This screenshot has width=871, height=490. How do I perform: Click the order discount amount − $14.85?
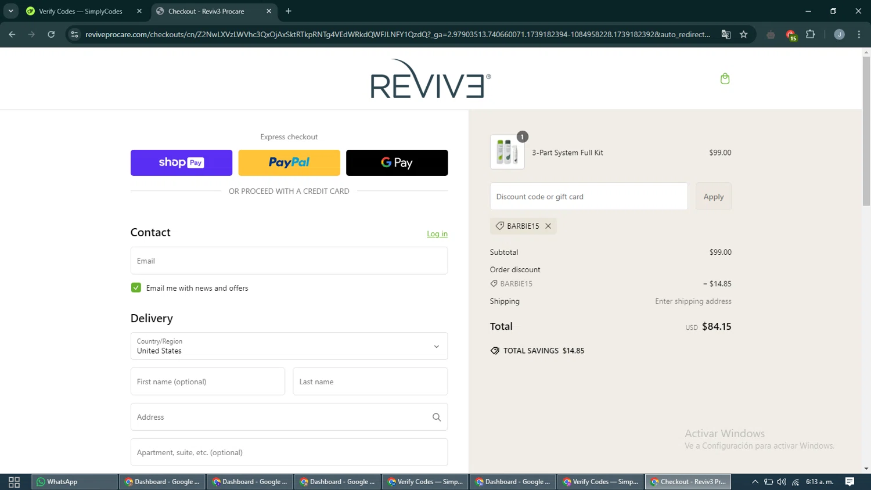pyautogui.click(x=717, y=284)
